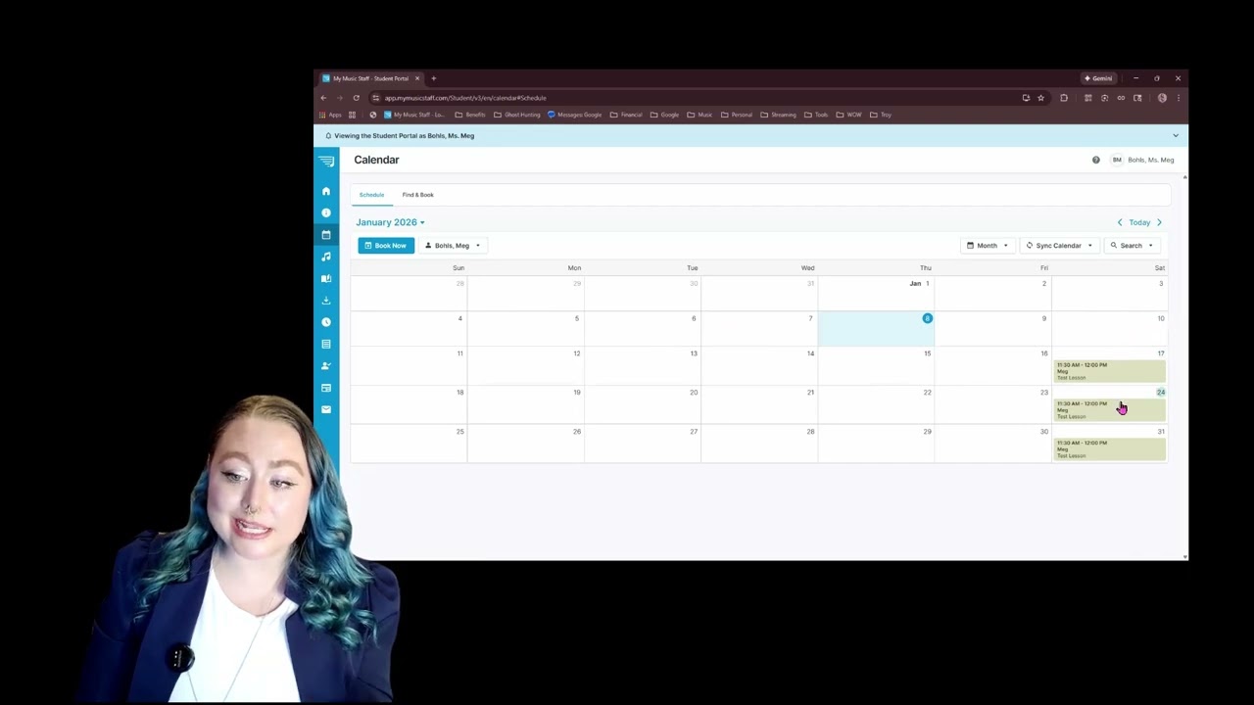
Task: Open the music note icon in the sidebar
Action: [x=326, y=257]
